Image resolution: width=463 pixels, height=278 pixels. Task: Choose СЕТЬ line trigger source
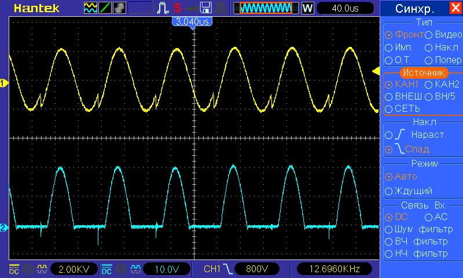tap(402, 109)
